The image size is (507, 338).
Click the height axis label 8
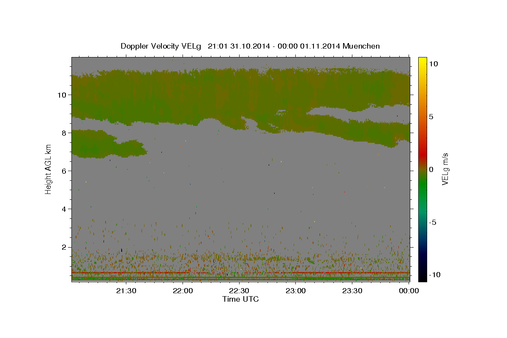[x=63, y=133]
